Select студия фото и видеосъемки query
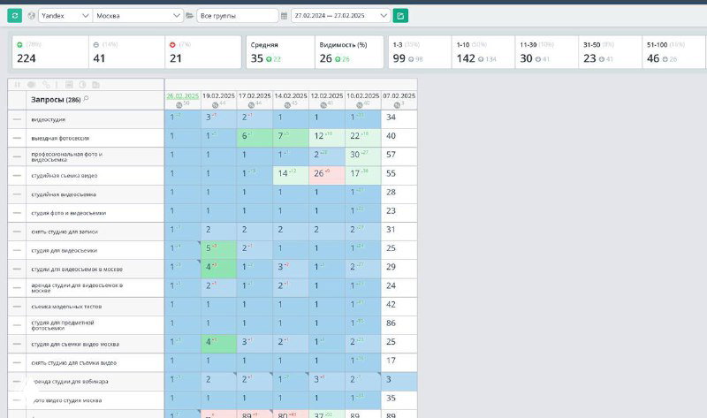The width and height of the screenshot is (707, 418). pyautogui.click(x=69, y=213)
